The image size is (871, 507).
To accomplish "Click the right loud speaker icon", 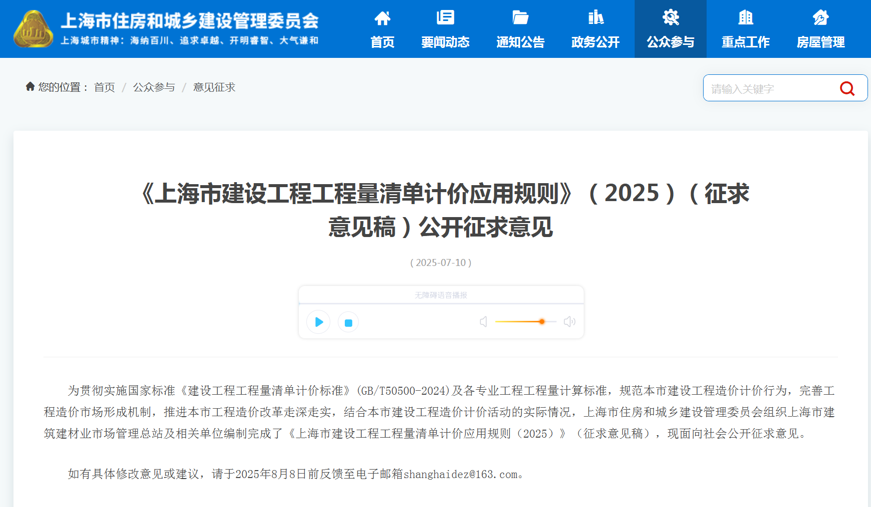I will pyautogui.click(x=569, y=322).
